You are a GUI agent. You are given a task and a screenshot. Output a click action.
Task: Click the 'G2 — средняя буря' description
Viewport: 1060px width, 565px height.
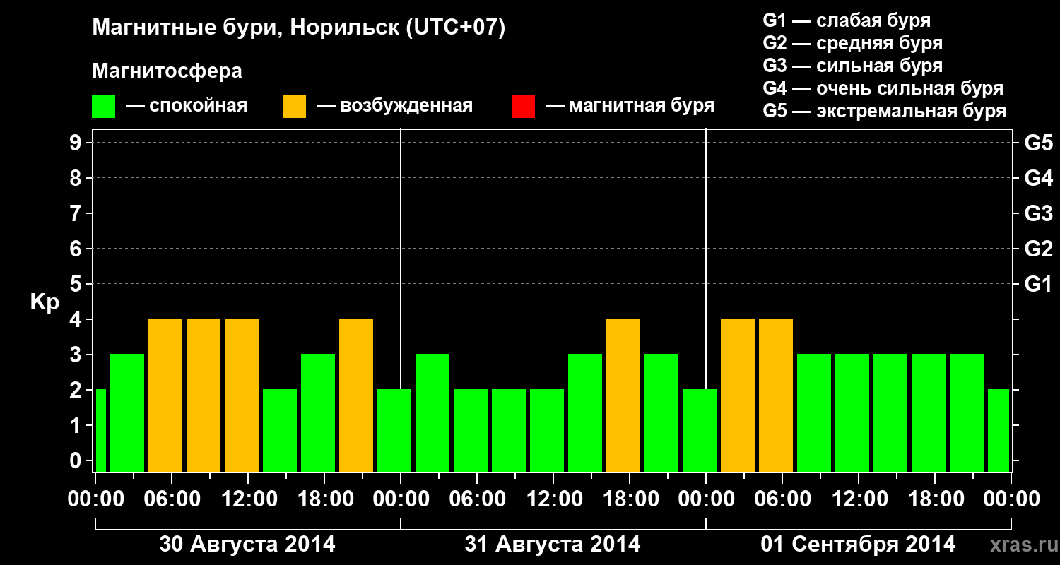point(853,43)
